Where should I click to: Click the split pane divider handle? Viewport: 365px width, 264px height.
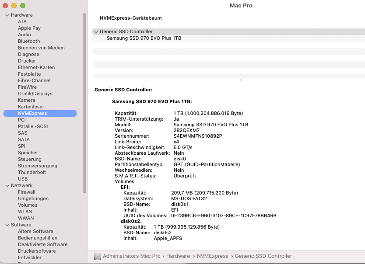coord(241,80)
